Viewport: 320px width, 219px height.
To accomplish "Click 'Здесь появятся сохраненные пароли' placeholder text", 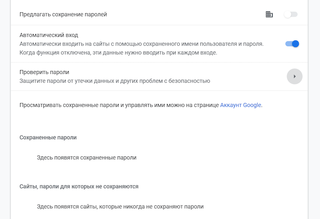I will pyautogui.click(x=86, y=158).
